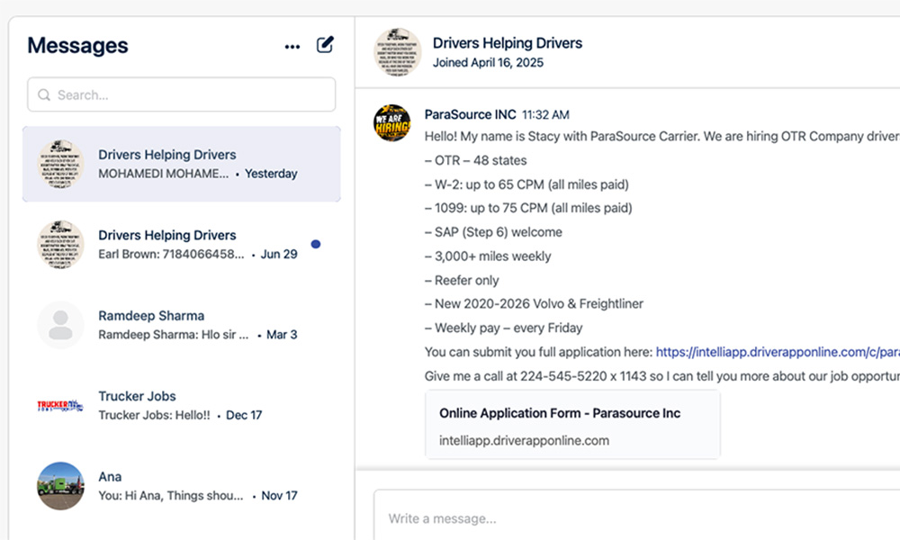Open the three-dots options menu in Messages
This screenshot has width=900, height=540.
tap(292, 47)
